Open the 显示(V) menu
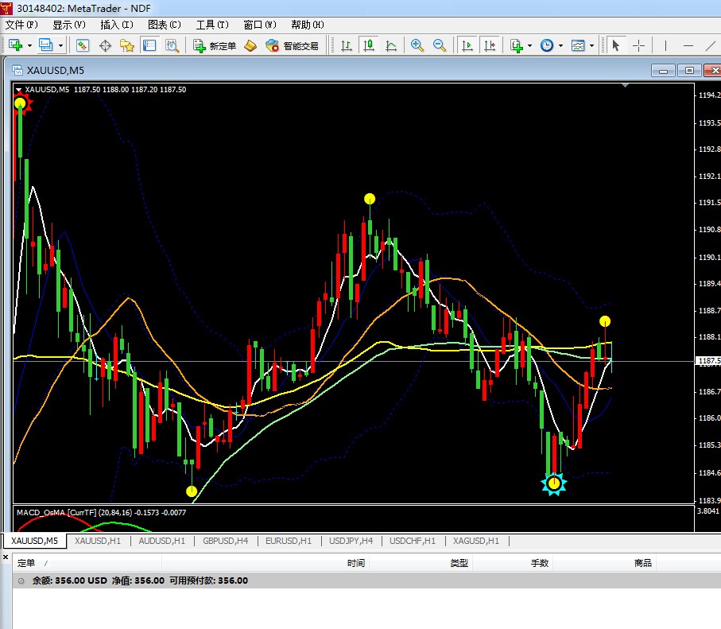The width and height of the screenshot is (721, 629). tap(69, 25)
